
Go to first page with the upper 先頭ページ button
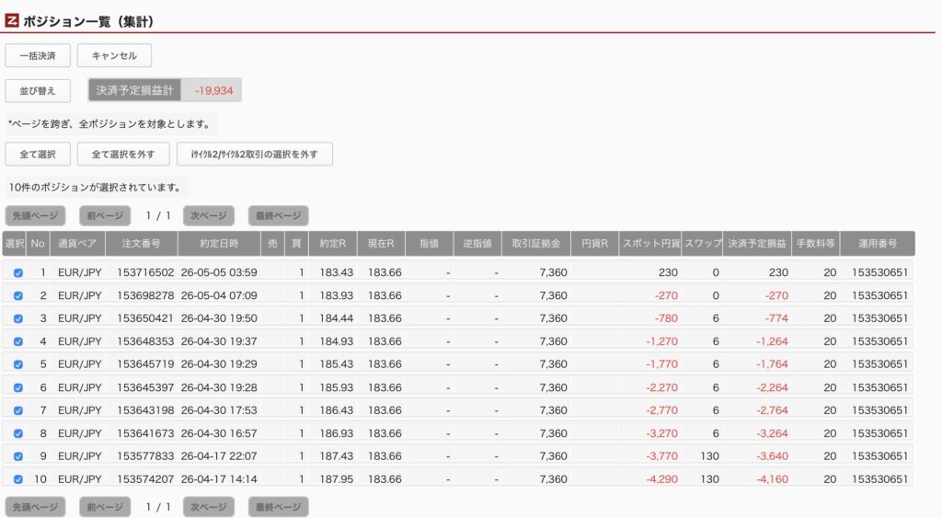[36, 215]
